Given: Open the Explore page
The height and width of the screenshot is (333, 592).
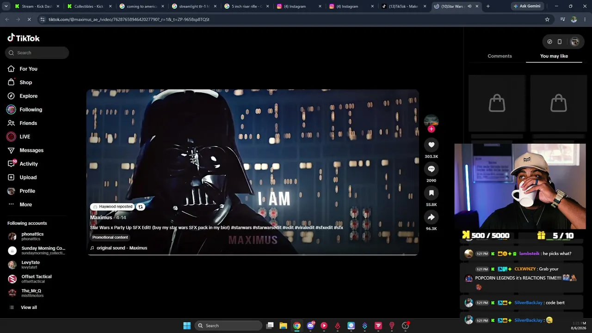Looking at the screenshot, I should tap(28, 96).
